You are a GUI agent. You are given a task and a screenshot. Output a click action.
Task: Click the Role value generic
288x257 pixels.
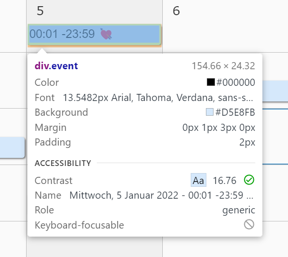239,210
